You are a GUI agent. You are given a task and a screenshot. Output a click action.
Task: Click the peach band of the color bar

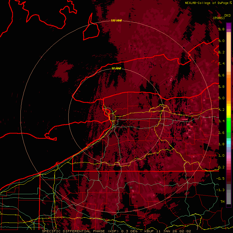[229, 52]
